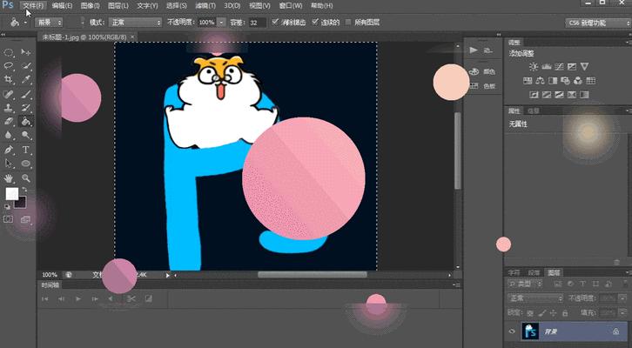
Task: Open the Layer menu
Action: point(118,5)
